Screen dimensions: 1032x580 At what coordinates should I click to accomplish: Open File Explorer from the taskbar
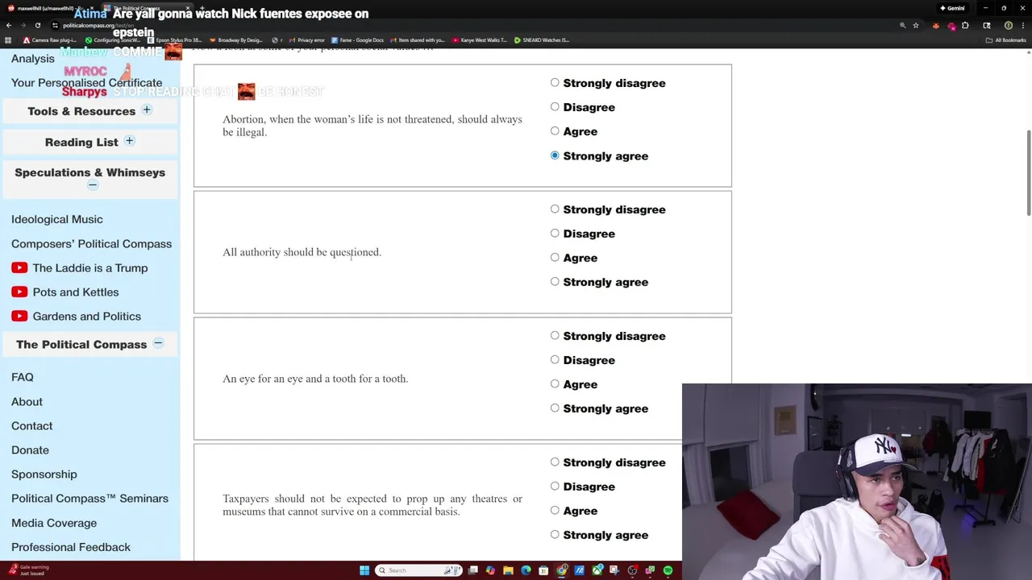[x=508, y=570]
